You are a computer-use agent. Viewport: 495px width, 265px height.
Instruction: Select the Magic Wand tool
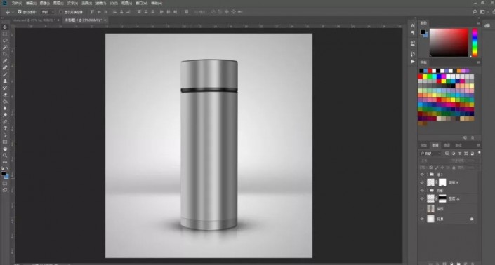pyautogui.click(x=5, y=47)
